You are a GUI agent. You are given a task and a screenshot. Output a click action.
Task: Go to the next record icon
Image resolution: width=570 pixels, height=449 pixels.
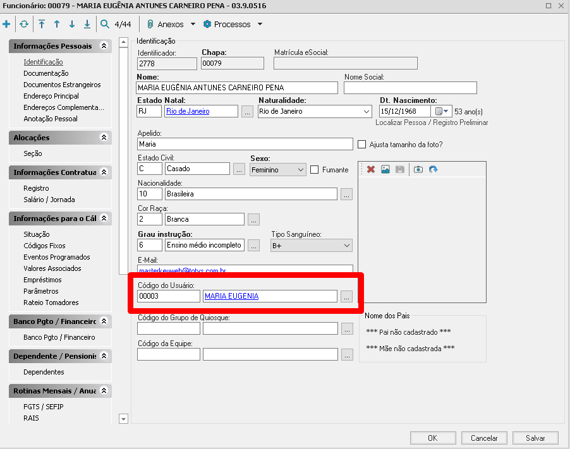tap(71, 24)
